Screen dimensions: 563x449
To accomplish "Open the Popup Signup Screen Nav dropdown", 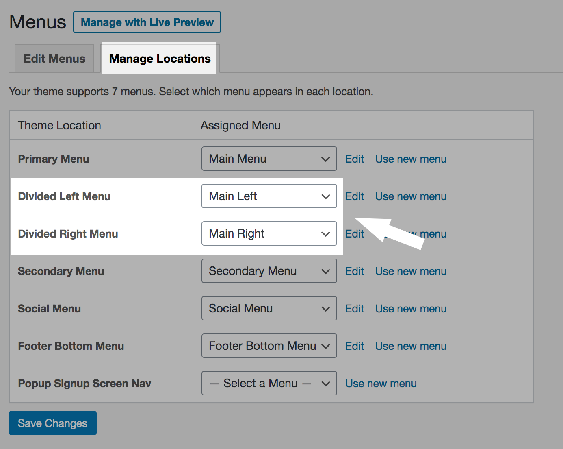I will (x=269, y=383).
